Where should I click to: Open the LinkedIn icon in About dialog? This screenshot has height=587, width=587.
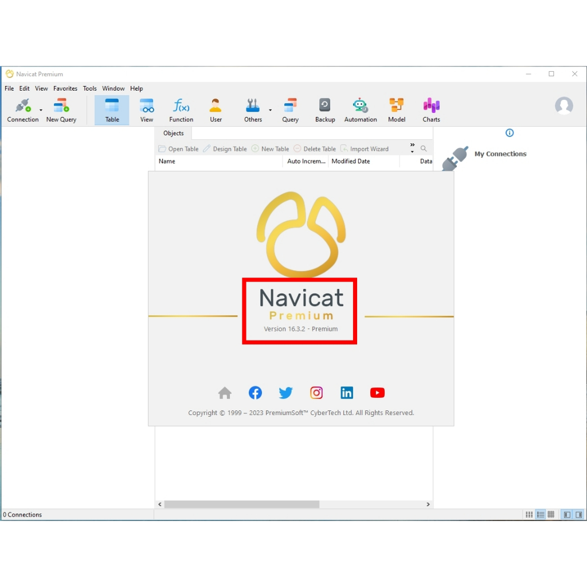[x=347, y=393]
